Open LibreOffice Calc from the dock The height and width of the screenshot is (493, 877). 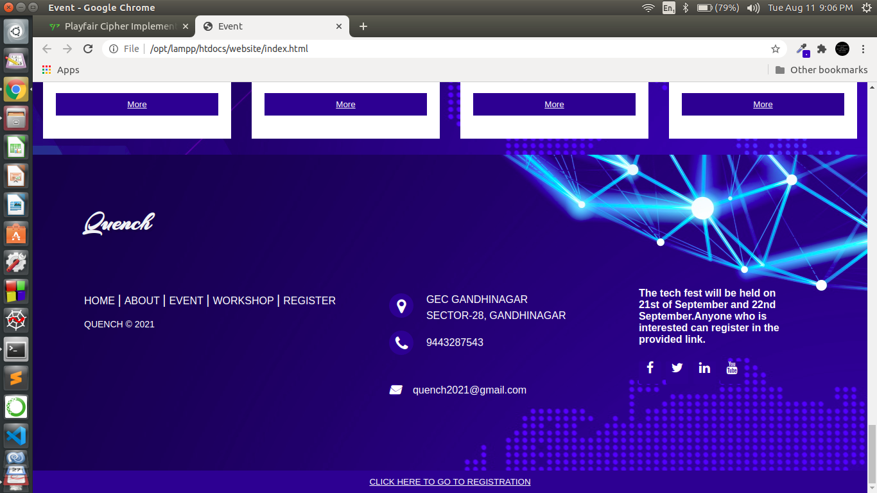(x=16, y=147)
